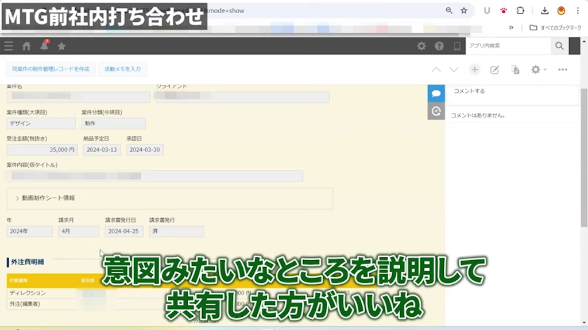
Task: Toggle the favorites star in the kintone header
Action: [x=62, y=46]
